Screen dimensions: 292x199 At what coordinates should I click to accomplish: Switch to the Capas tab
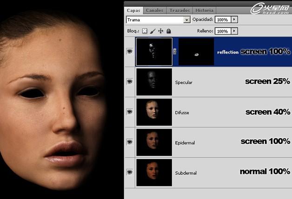click(133, 10)
